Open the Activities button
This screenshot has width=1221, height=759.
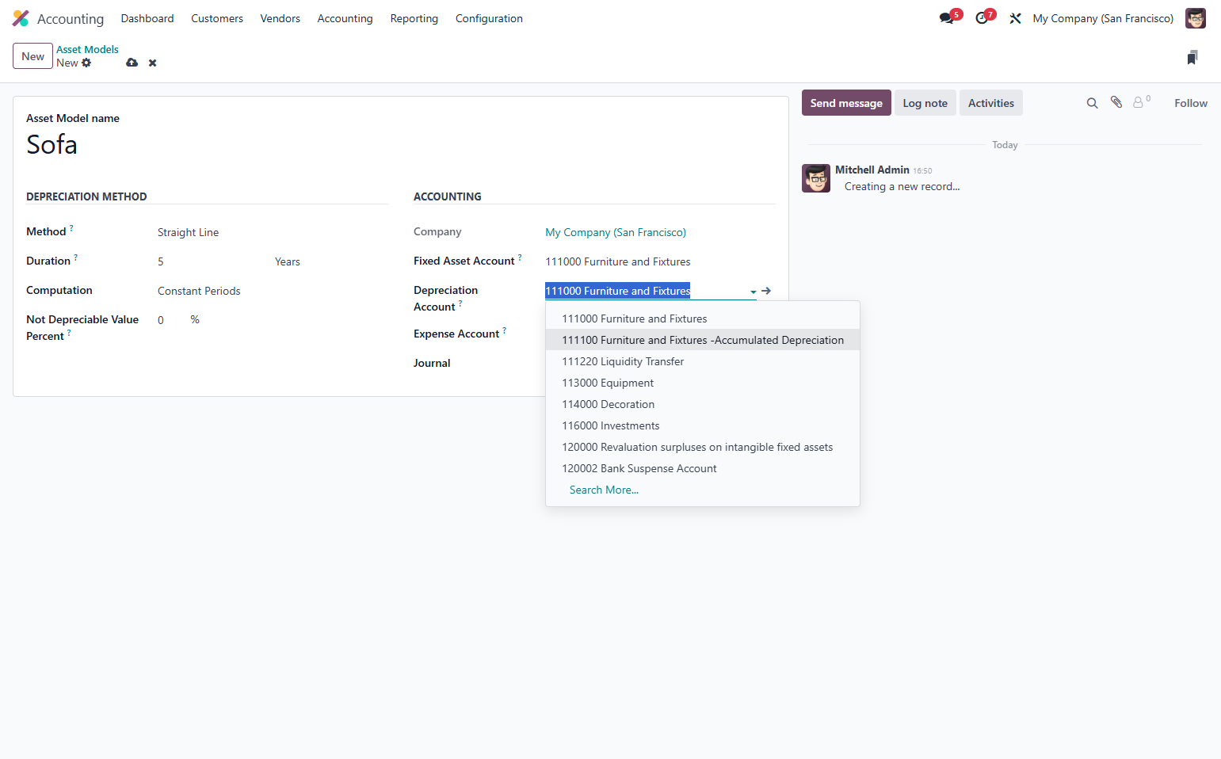[x=990, y=103]
